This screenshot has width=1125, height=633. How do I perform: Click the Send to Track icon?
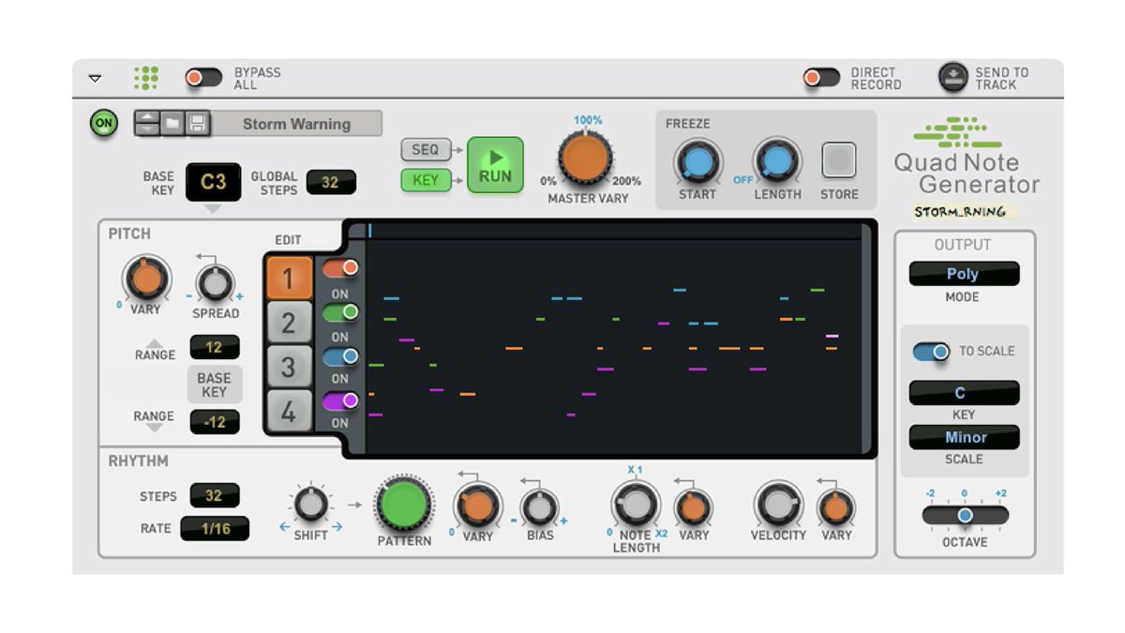coord(951,77)
